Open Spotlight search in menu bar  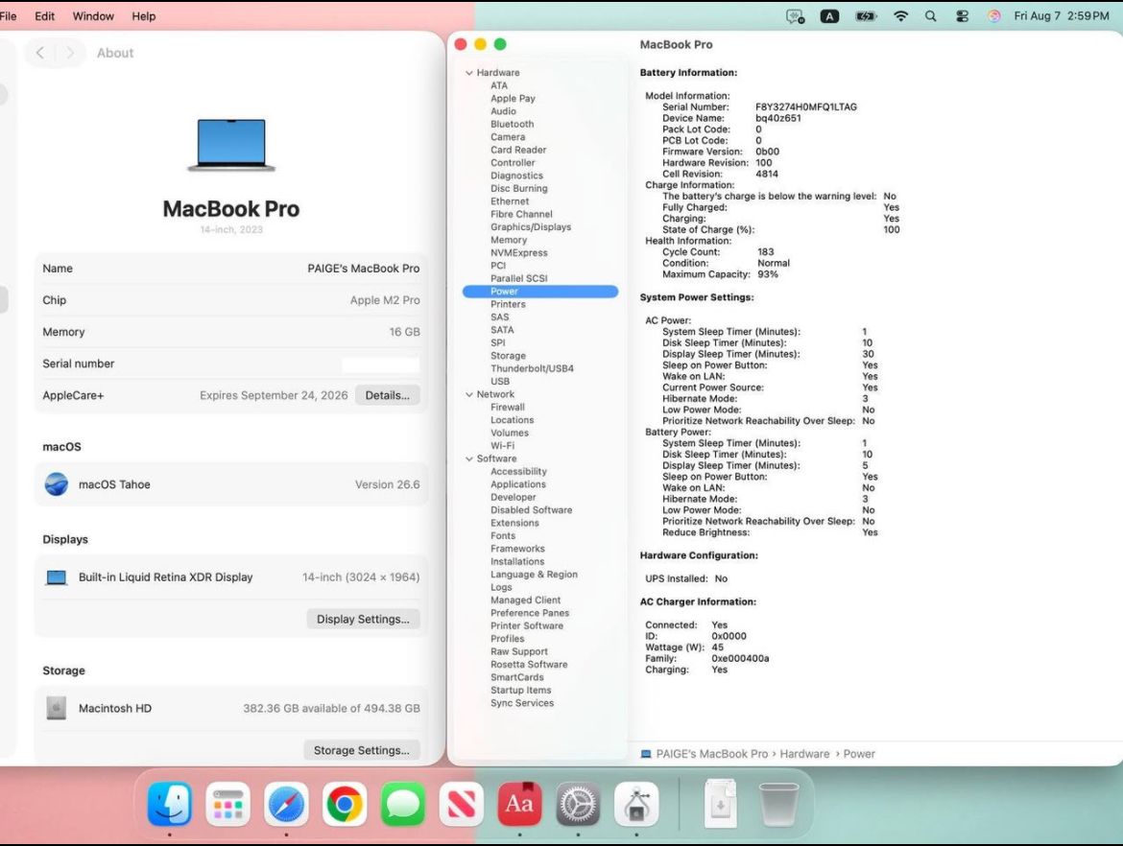pyautogui.click(x=930, y=15)
